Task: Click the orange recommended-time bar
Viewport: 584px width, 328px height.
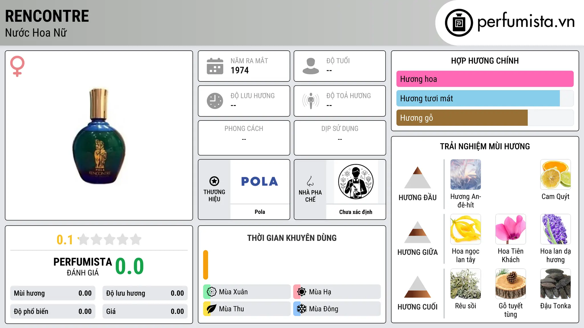Action: [x=206, y=265]
